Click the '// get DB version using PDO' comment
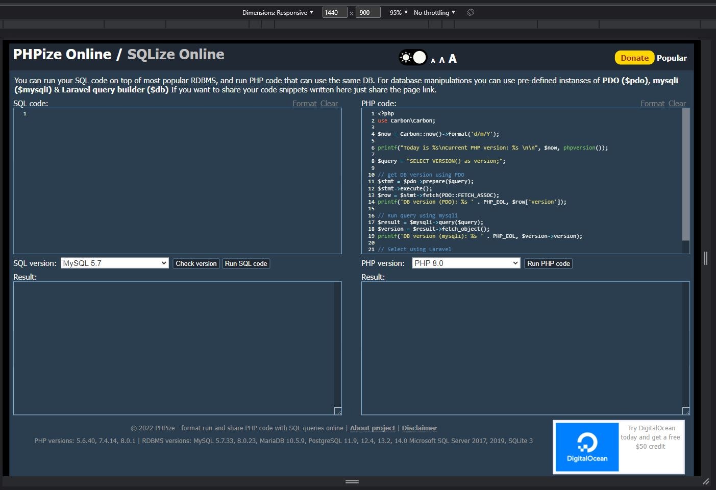The width and height of the screenshot is (716, 490). click(421, 175)
